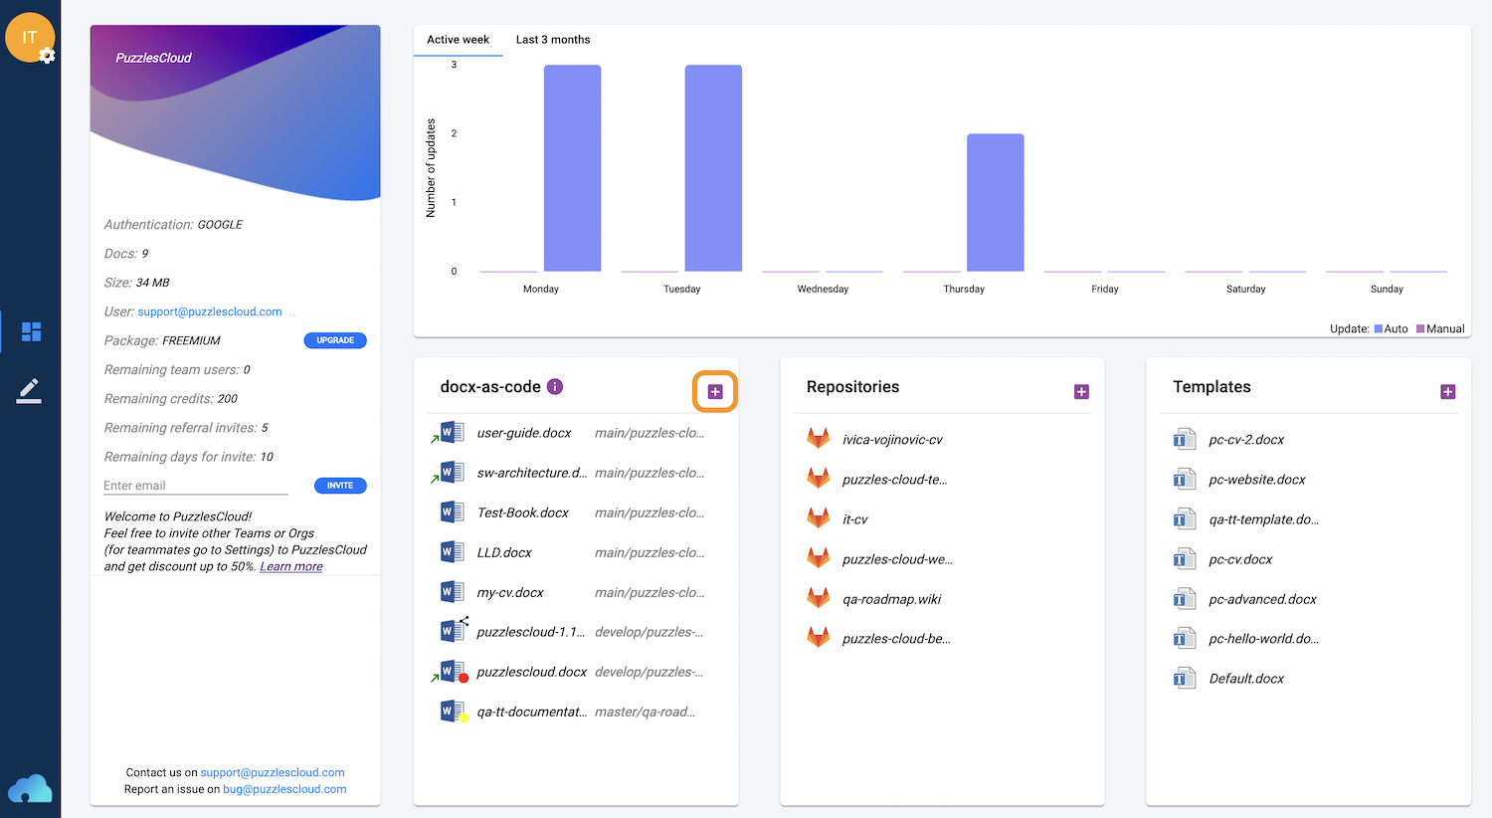
Task: Click the Manual legend color swatch
Action: coord(1420,328)
